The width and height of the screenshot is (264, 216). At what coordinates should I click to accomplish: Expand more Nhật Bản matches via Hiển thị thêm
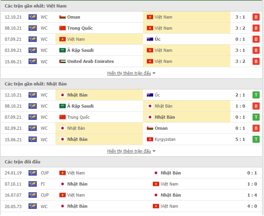(x=129, y=151)
